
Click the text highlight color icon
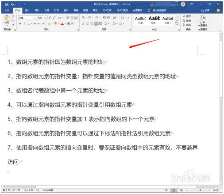point(56,23)
